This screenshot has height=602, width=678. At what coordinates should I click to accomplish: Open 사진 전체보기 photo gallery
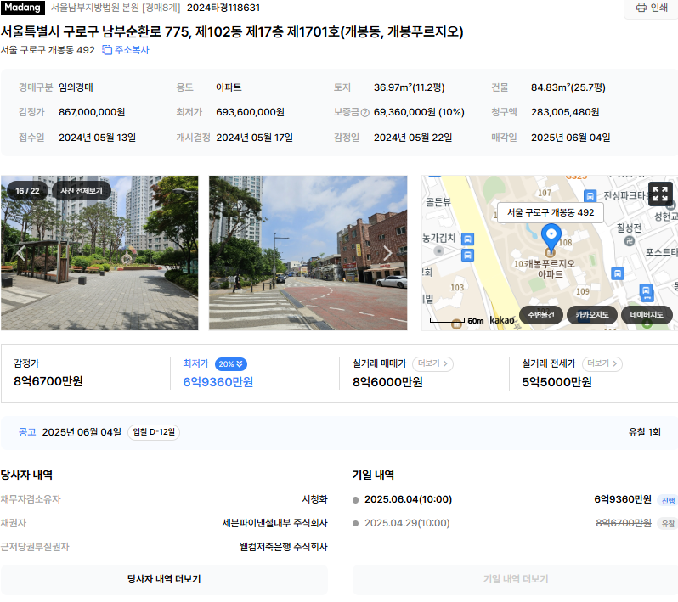point(82,191)
